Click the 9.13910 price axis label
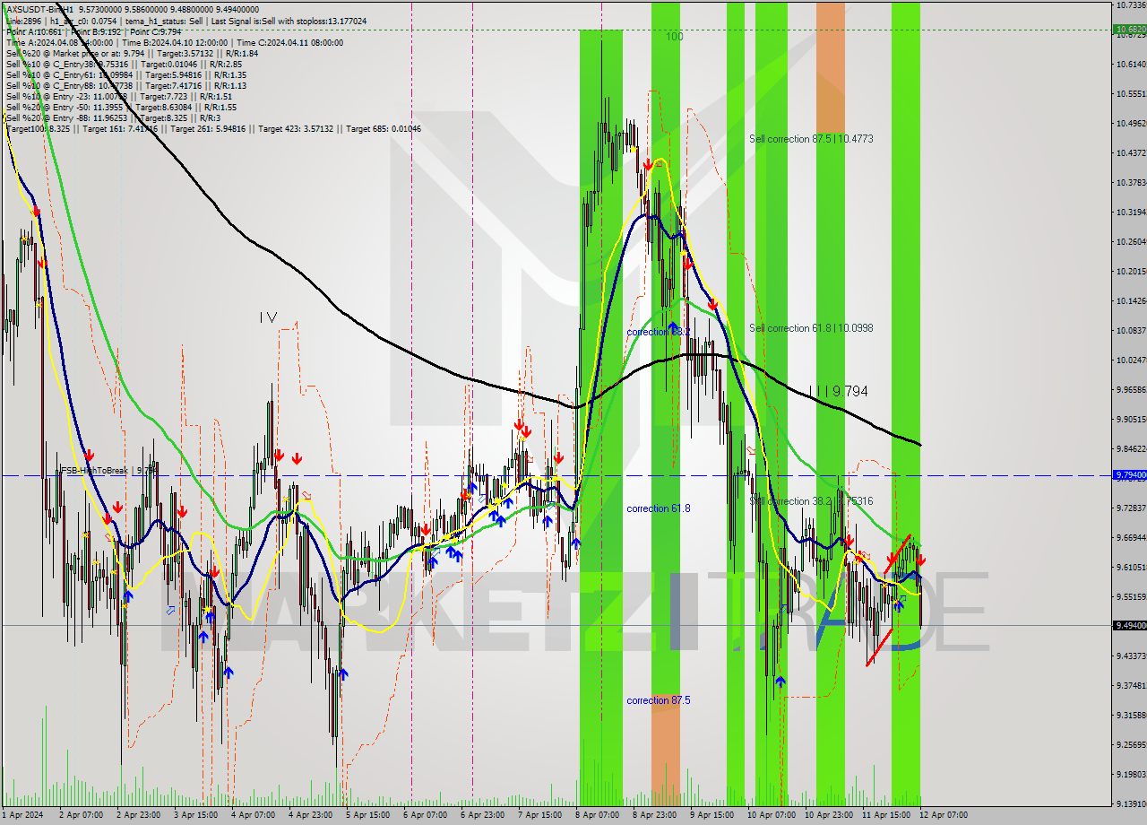The width and height of the screenshot is (1147, 825). point(1130,803)
